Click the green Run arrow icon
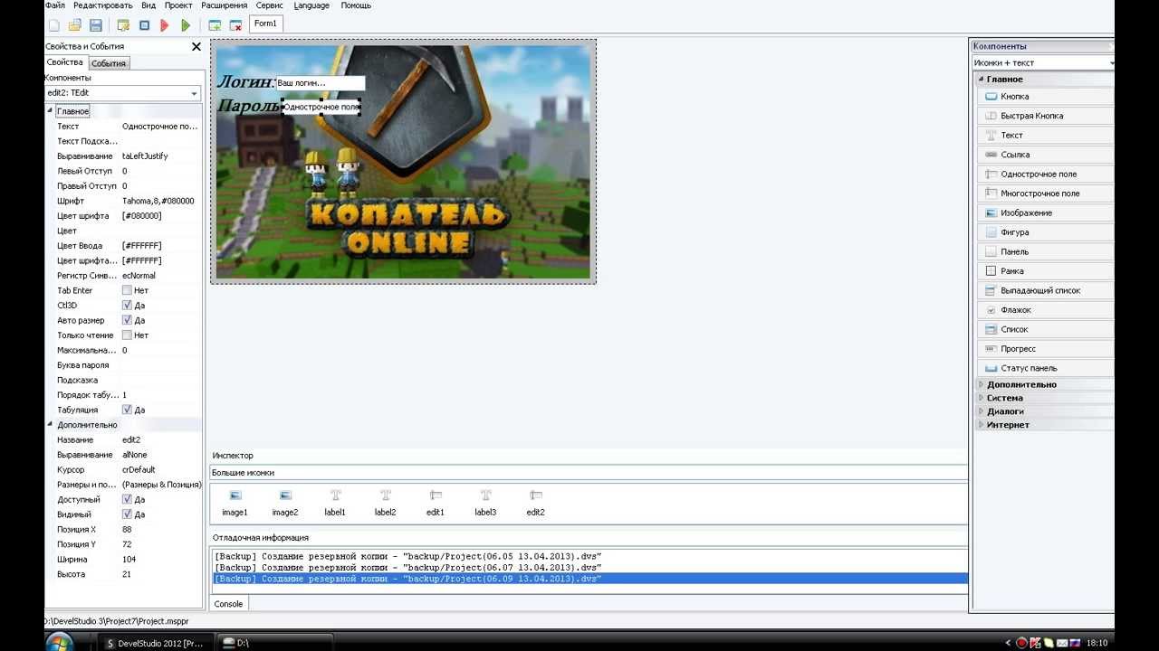This screenshot has width=1159, height=651. [x=186, y=25]
